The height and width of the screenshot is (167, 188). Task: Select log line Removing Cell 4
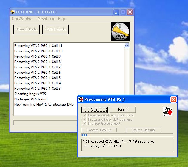(37, 83)
